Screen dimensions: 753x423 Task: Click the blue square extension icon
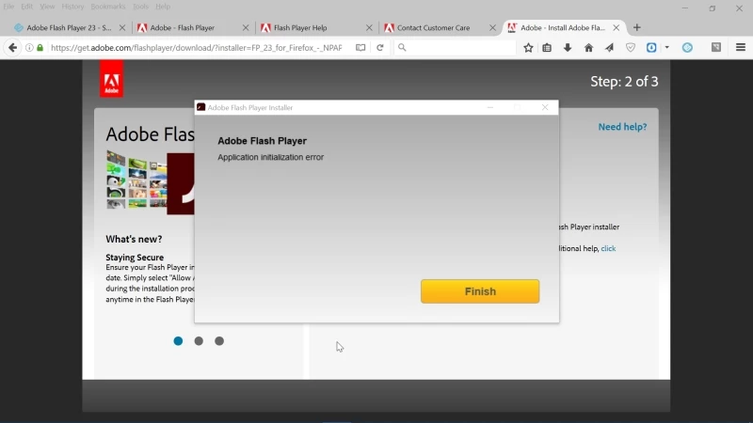click(651, 48)
